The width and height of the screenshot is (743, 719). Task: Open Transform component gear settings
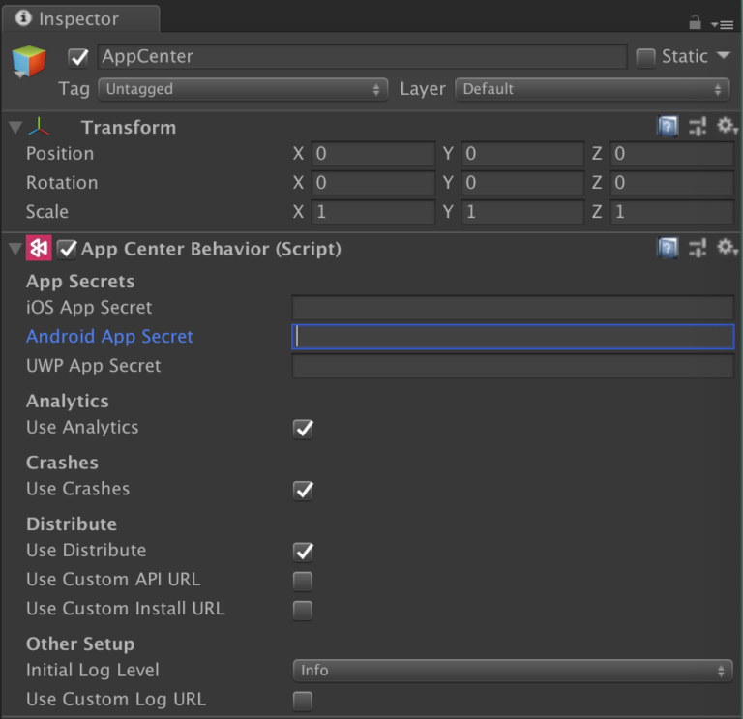[x=727, y=126]
